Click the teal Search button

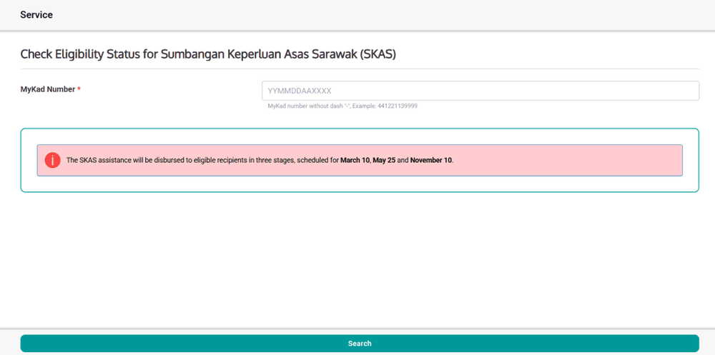tap(360, 343)
